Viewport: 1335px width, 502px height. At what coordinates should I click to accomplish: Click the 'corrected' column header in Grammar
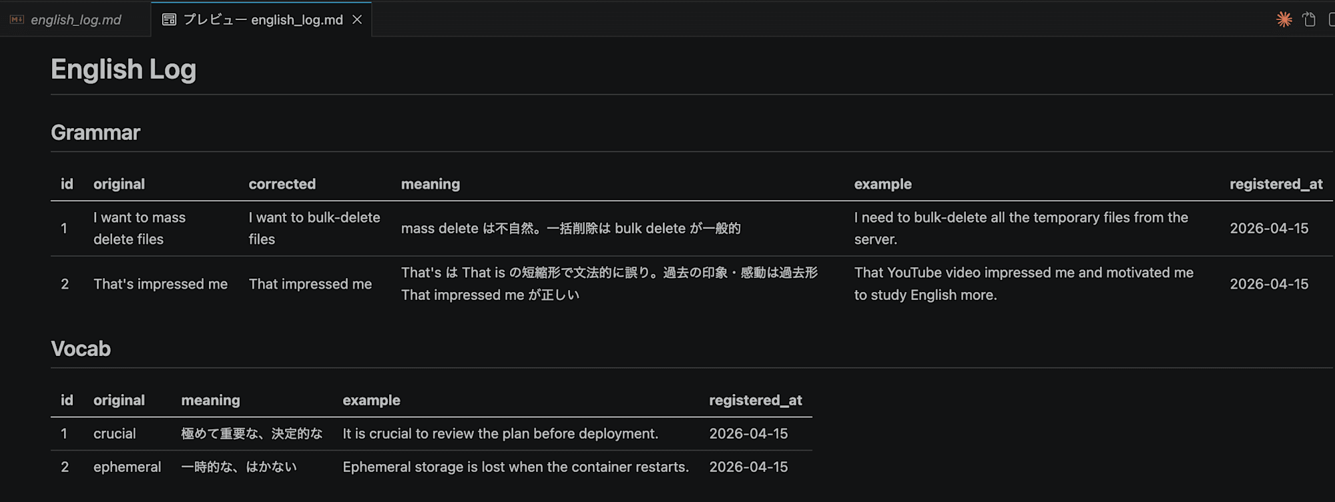(282, 184)
